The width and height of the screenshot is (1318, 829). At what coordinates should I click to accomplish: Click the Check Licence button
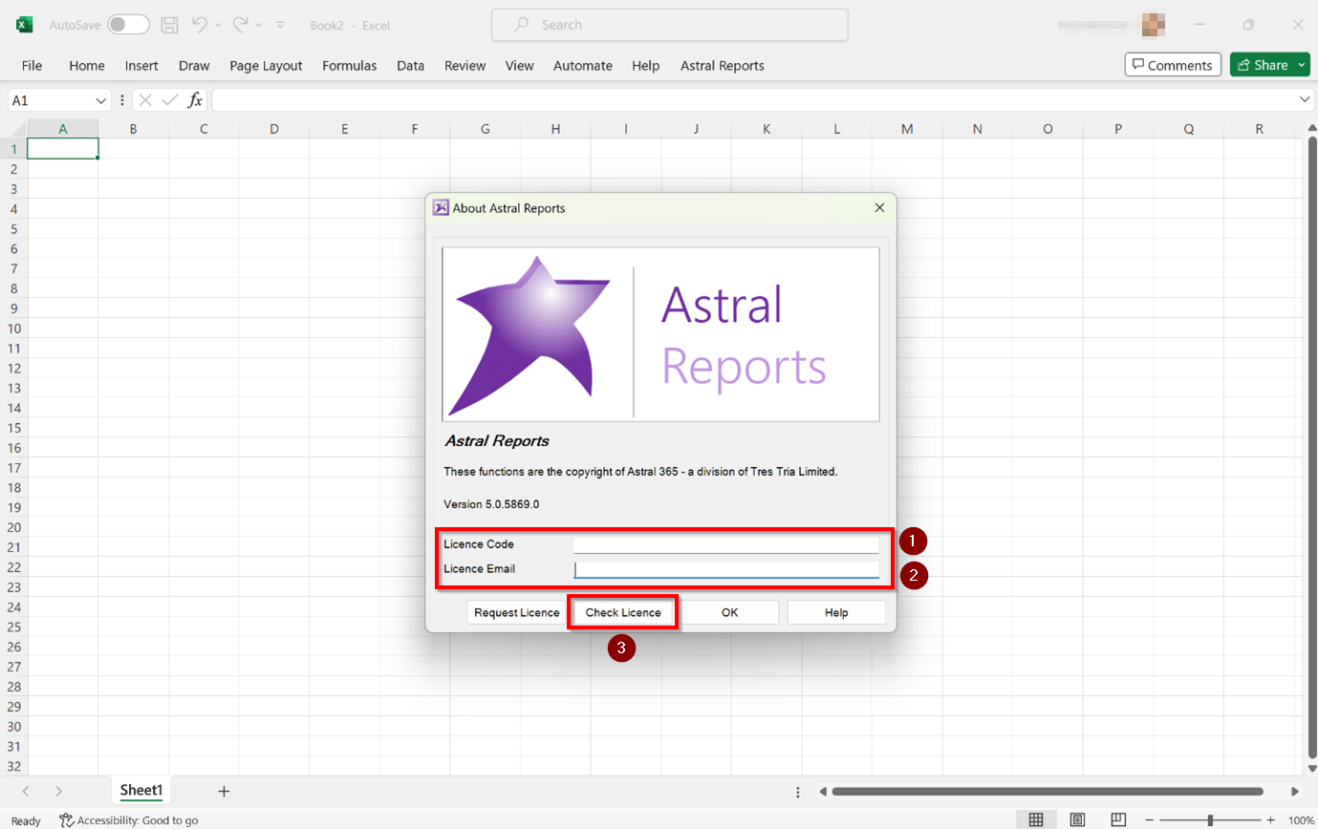point(623,613)
